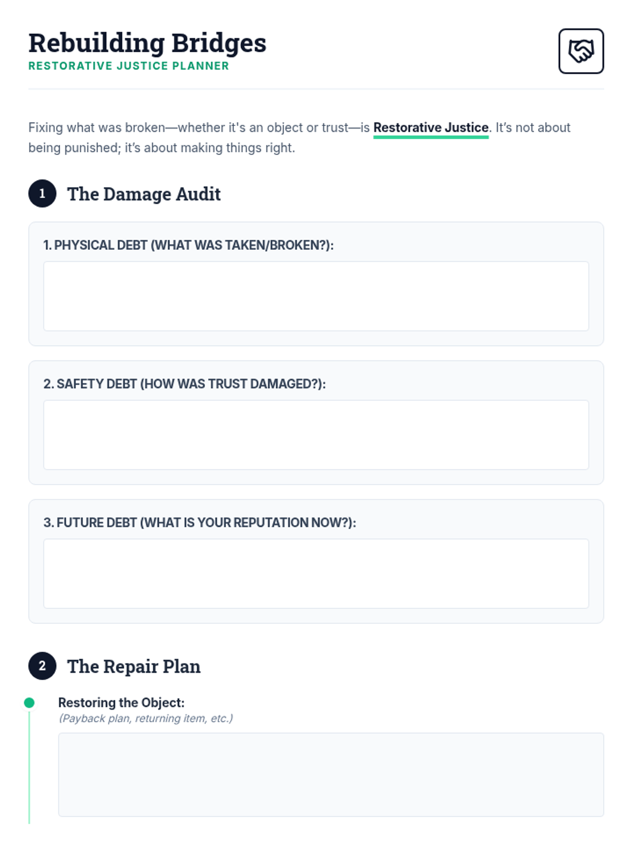The width and height of the screenshot is (632, 843).
Task: Select The Damage Audit heading
Action: [x=144, y=194]
